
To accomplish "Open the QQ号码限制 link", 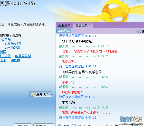I will (x=23, y=56).
